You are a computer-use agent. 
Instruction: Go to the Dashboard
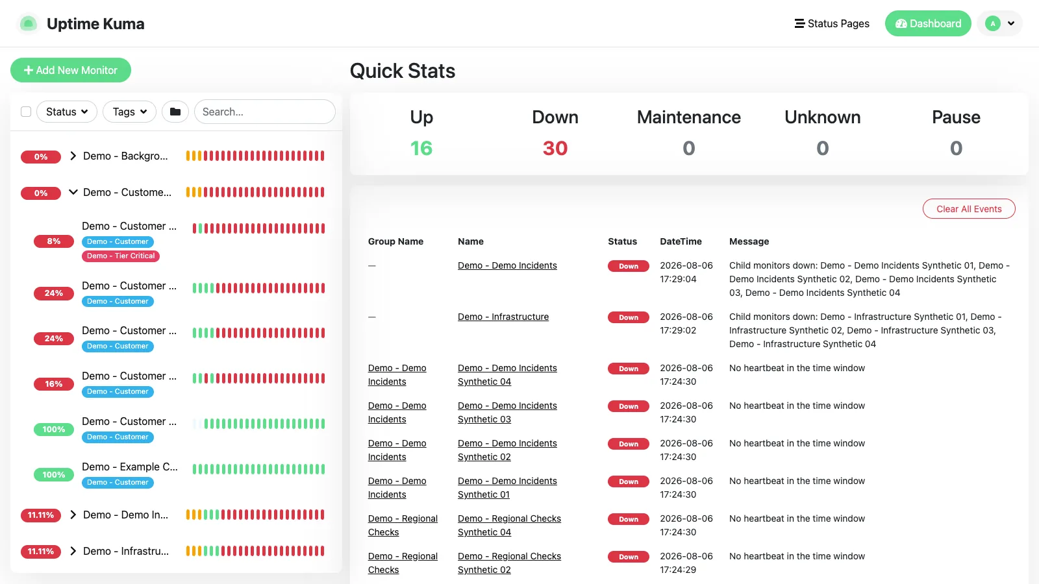(928, 23)
